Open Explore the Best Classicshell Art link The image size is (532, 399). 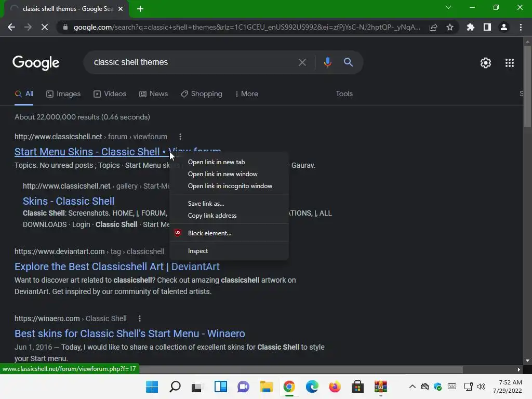pyautogui.click(x=117, y=267)
